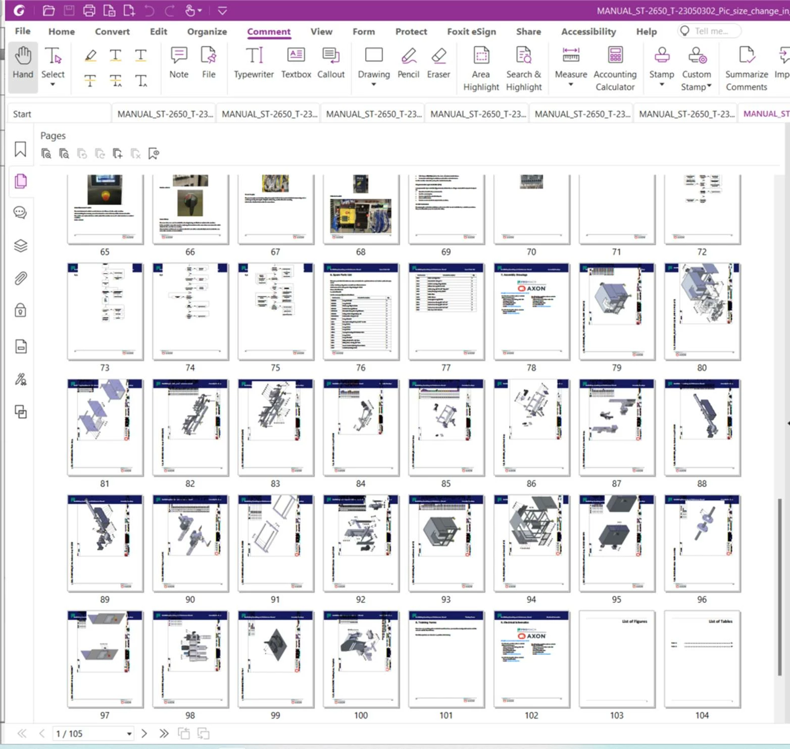Select page 104 List of Tables thumbnail
This screenshot has width=790, height=749.
click(x=702, y=659)
